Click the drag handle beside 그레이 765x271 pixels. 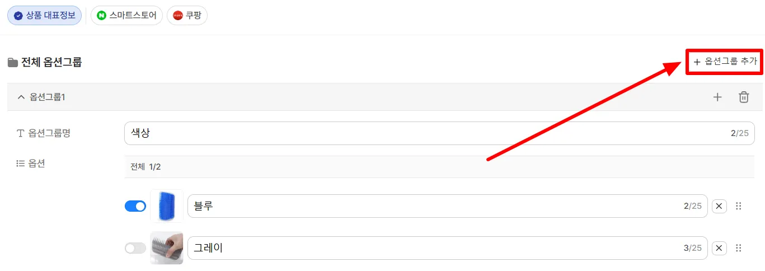coord(739,248)
